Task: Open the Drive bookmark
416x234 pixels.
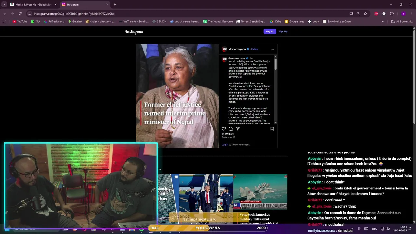Action: (x=276, y=22)
